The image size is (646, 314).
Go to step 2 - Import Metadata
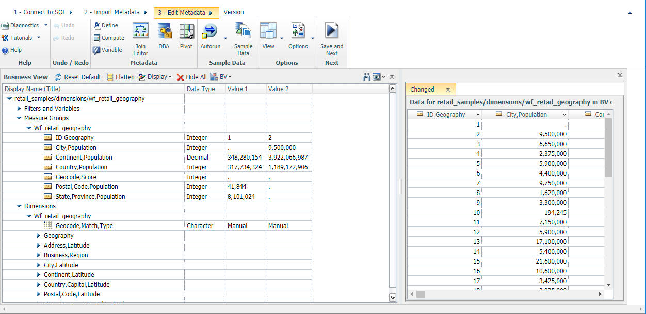click(116, 12)
